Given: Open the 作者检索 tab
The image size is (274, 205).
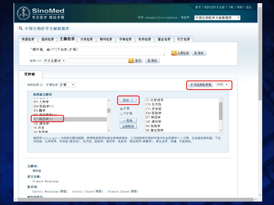Looking at the screenshot, I should pos(125,39).
